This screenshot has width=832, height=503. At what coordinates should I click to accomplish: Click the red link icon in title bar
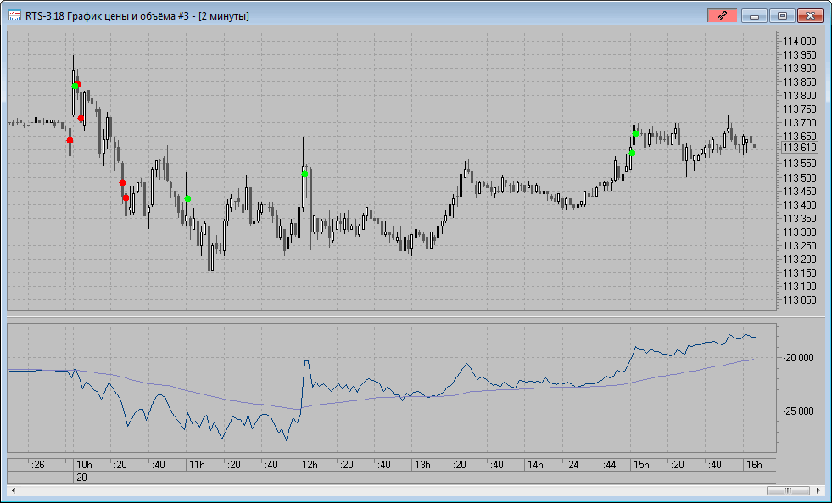(722, 15)
